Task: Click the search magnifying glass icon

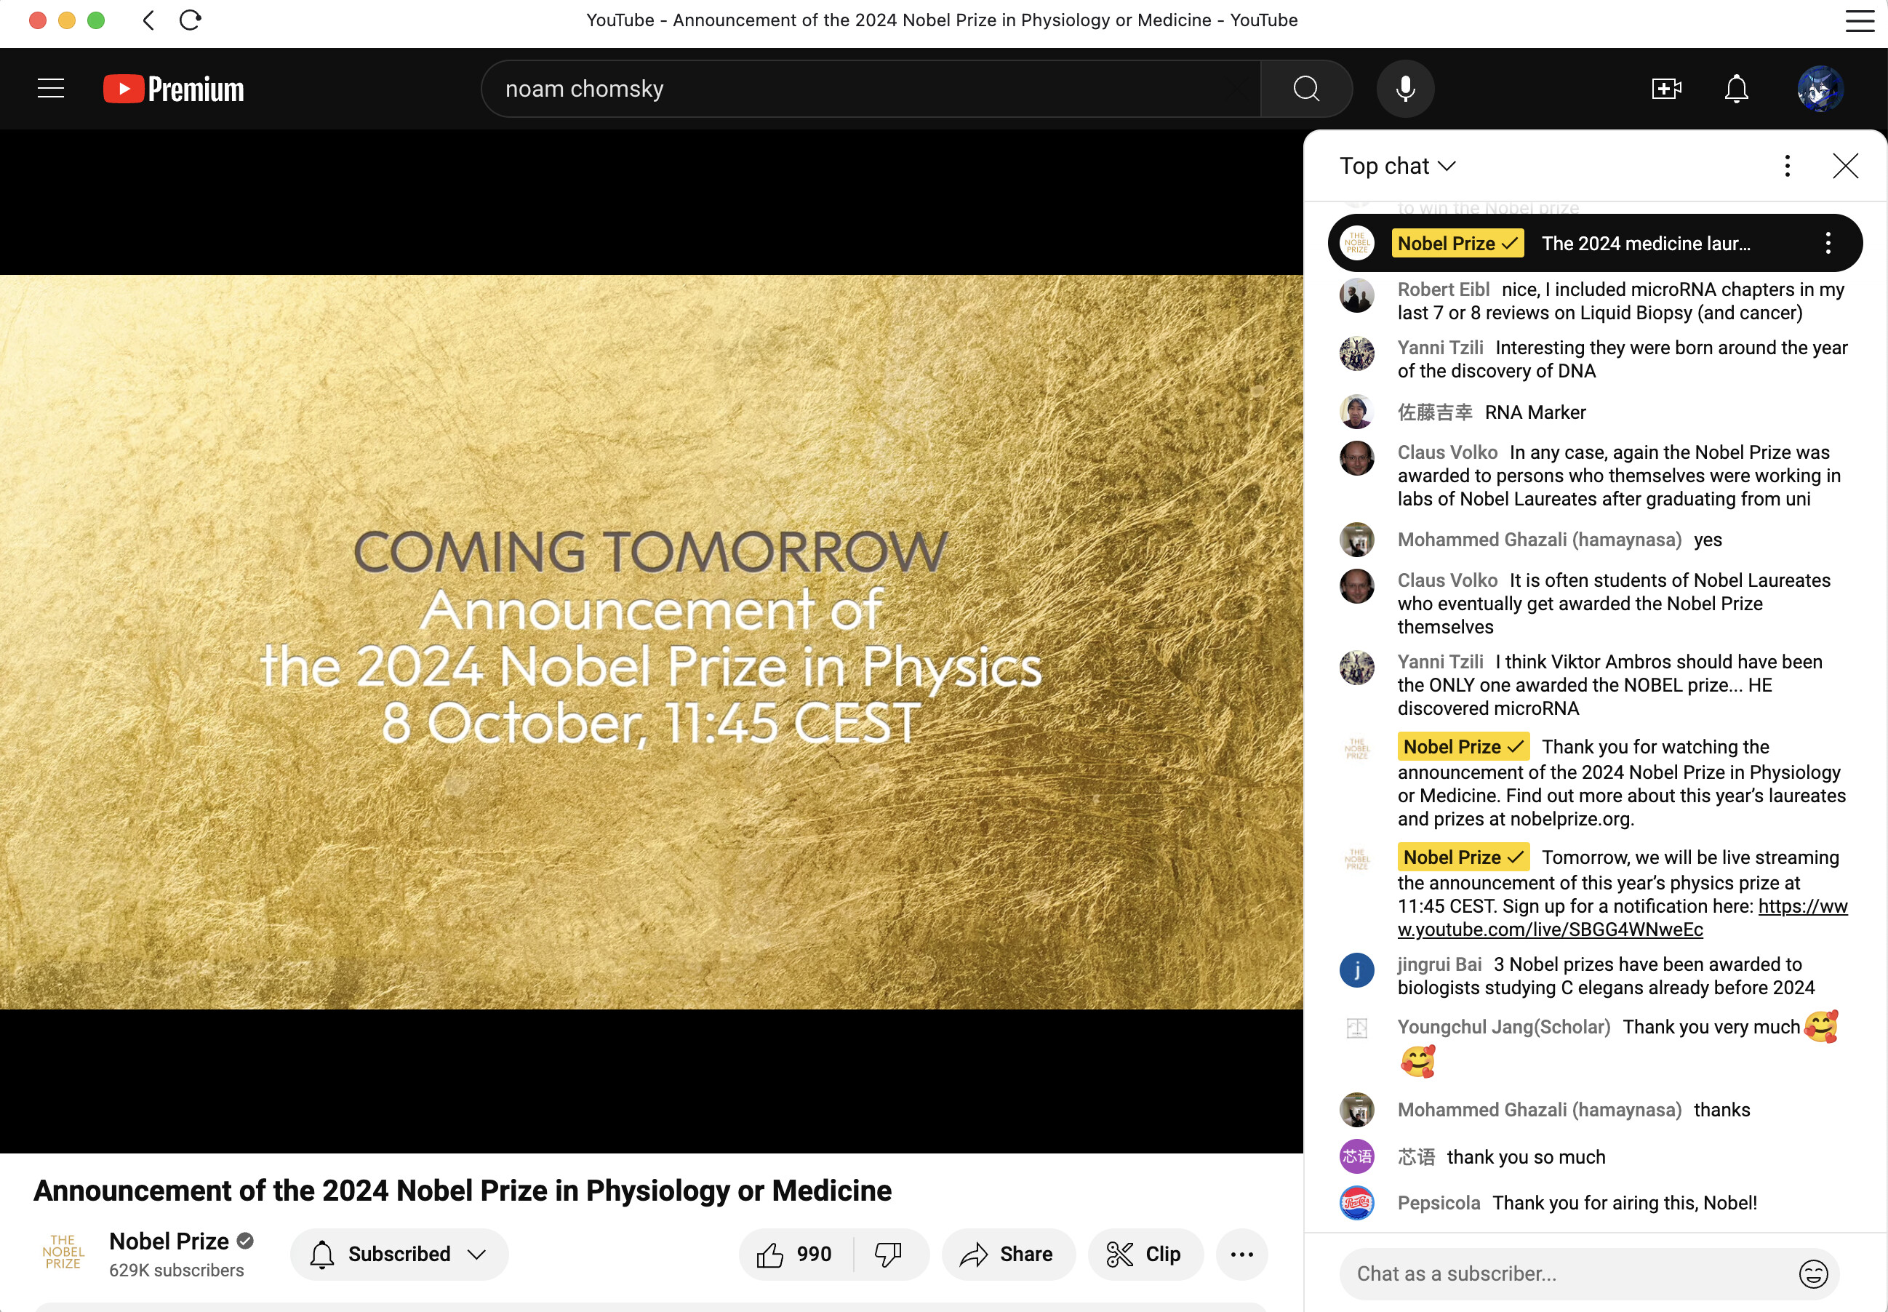Action: pyautogui.click(x=1304, y=87)
